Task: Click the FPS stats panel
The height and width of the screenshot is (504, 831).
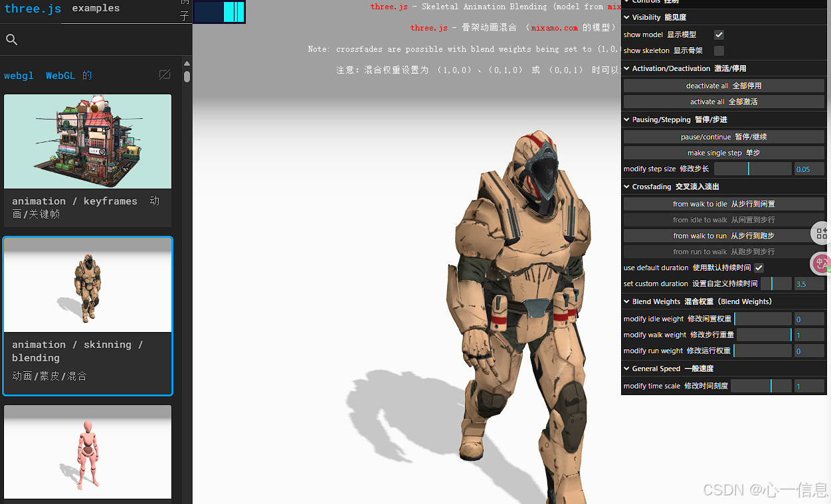Action: 219,12
